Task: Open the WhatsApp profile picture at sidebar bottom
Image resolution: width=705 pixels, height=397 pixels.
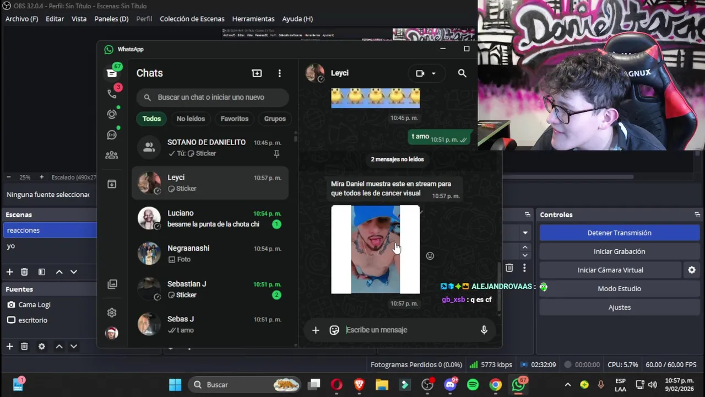Action: pyautogui.click(x=112, y=332)
